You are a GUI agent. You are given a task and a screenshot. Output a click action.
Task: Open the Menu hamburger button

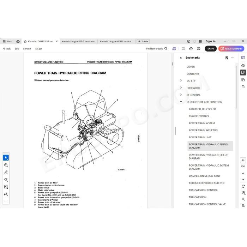click(7, 41)
